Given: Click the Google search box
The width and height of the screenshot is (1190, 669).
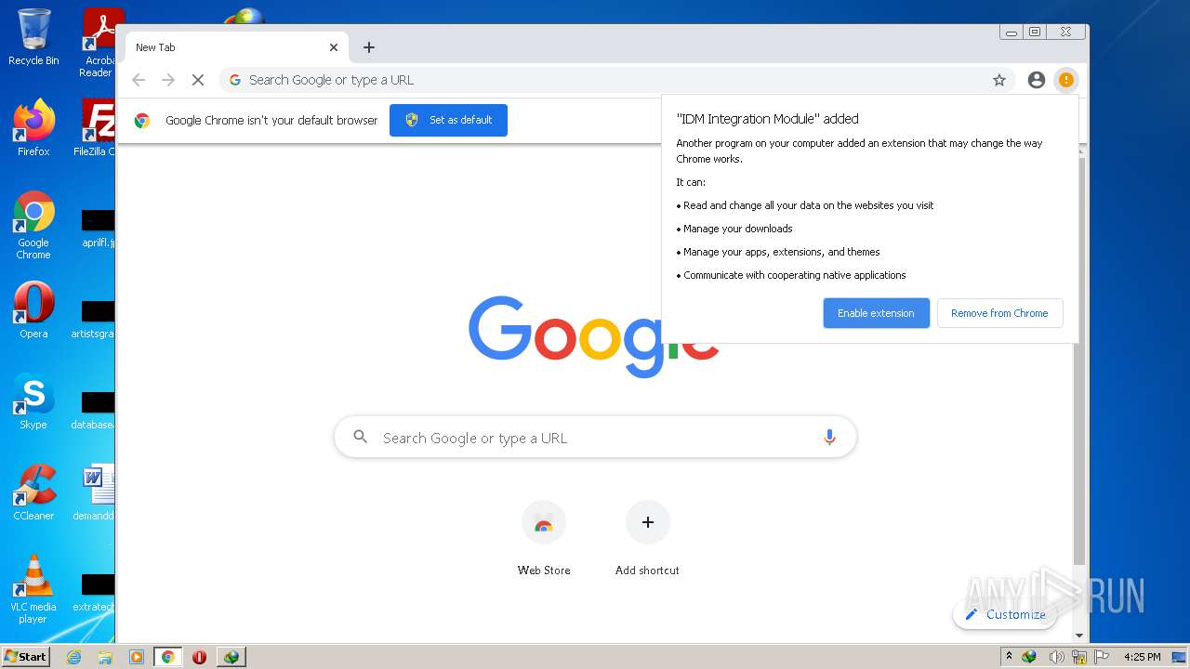Looking at the screenshot, I should (595, 438).
